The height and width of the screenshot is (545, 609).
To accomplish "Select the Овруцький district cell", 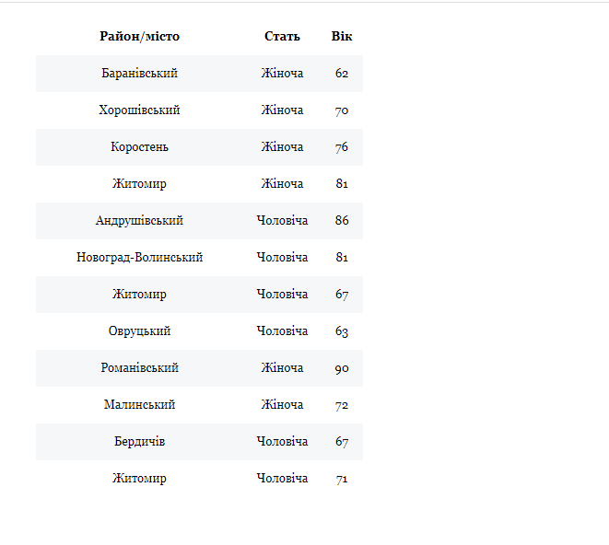I will [140, 331].
